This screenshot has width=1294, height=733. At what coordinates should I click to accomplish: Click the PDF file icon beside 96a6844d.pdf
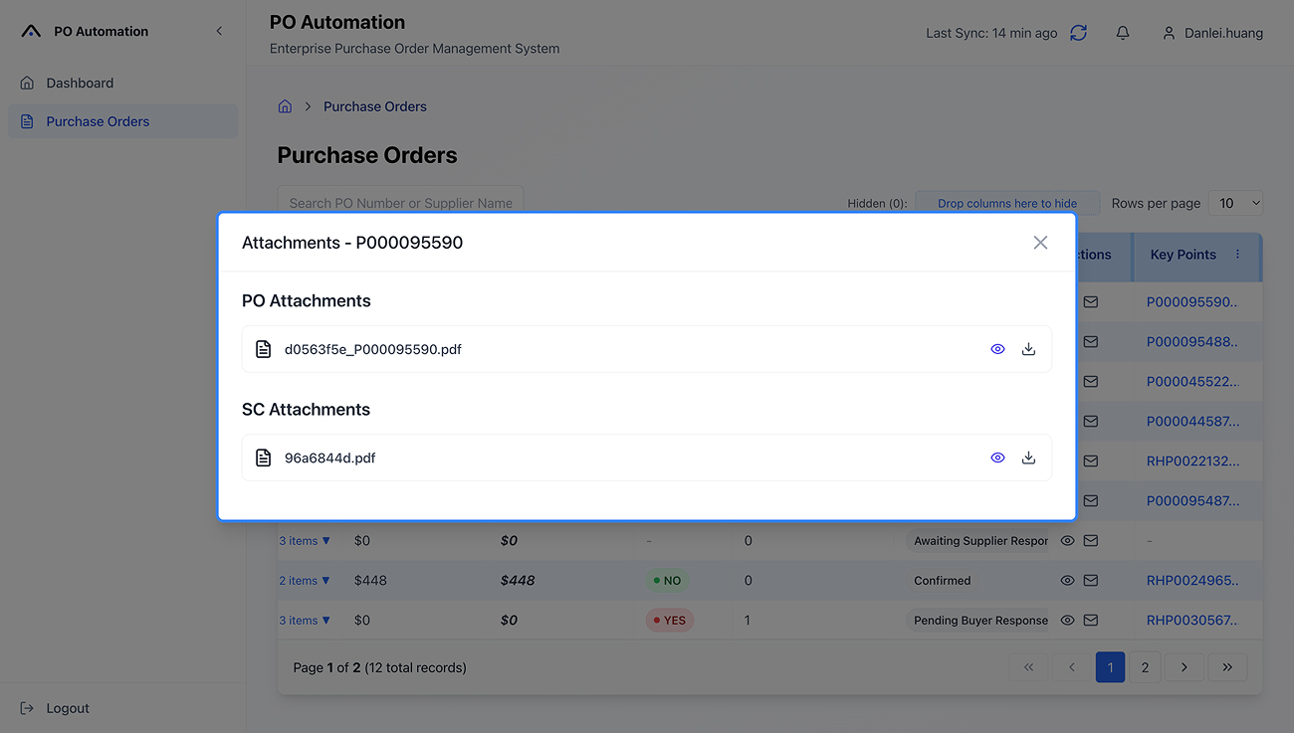coord(263,458)
